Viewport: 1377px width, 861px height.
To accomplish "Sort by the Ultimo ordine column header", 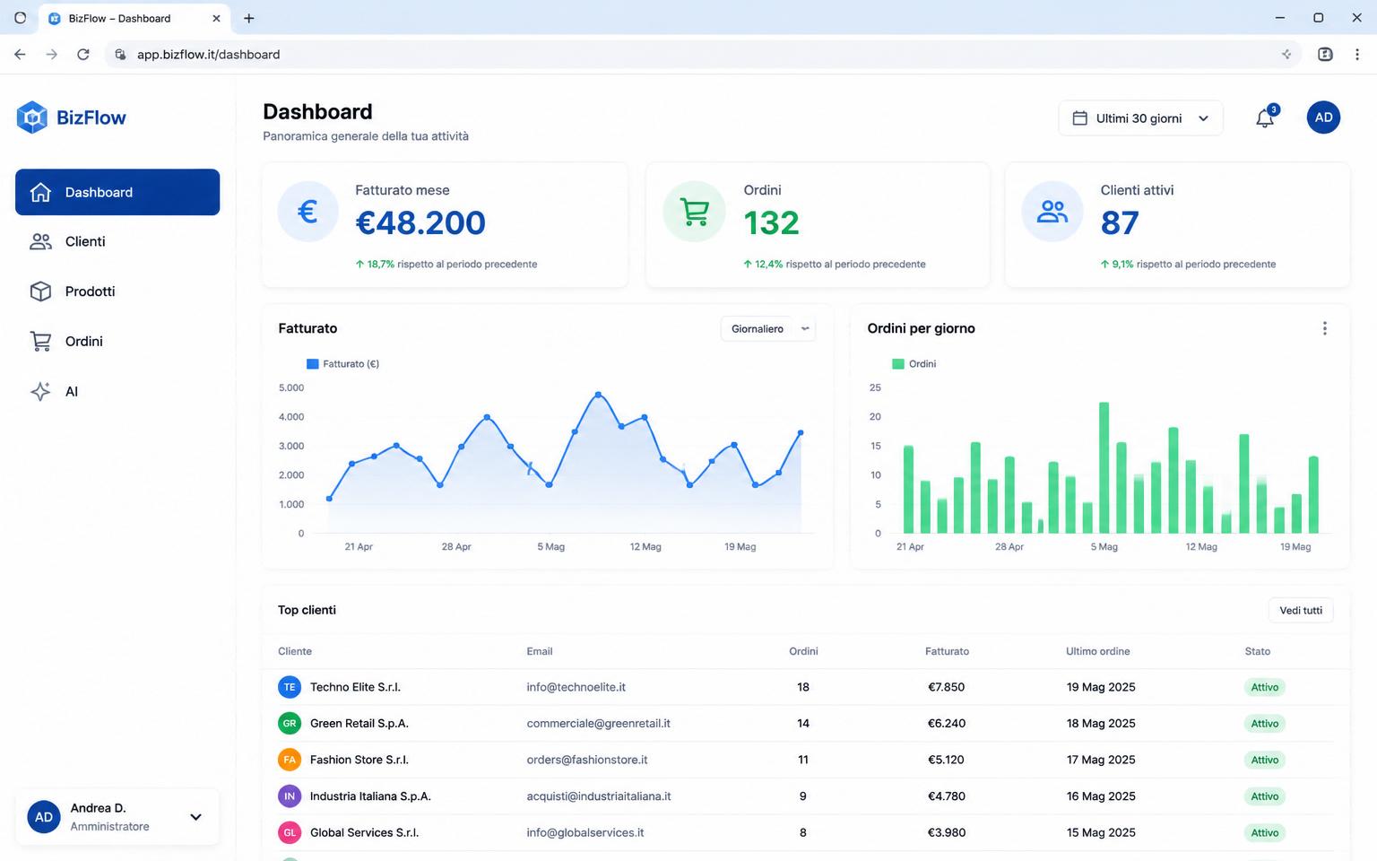I will (x=1098, y=651).
